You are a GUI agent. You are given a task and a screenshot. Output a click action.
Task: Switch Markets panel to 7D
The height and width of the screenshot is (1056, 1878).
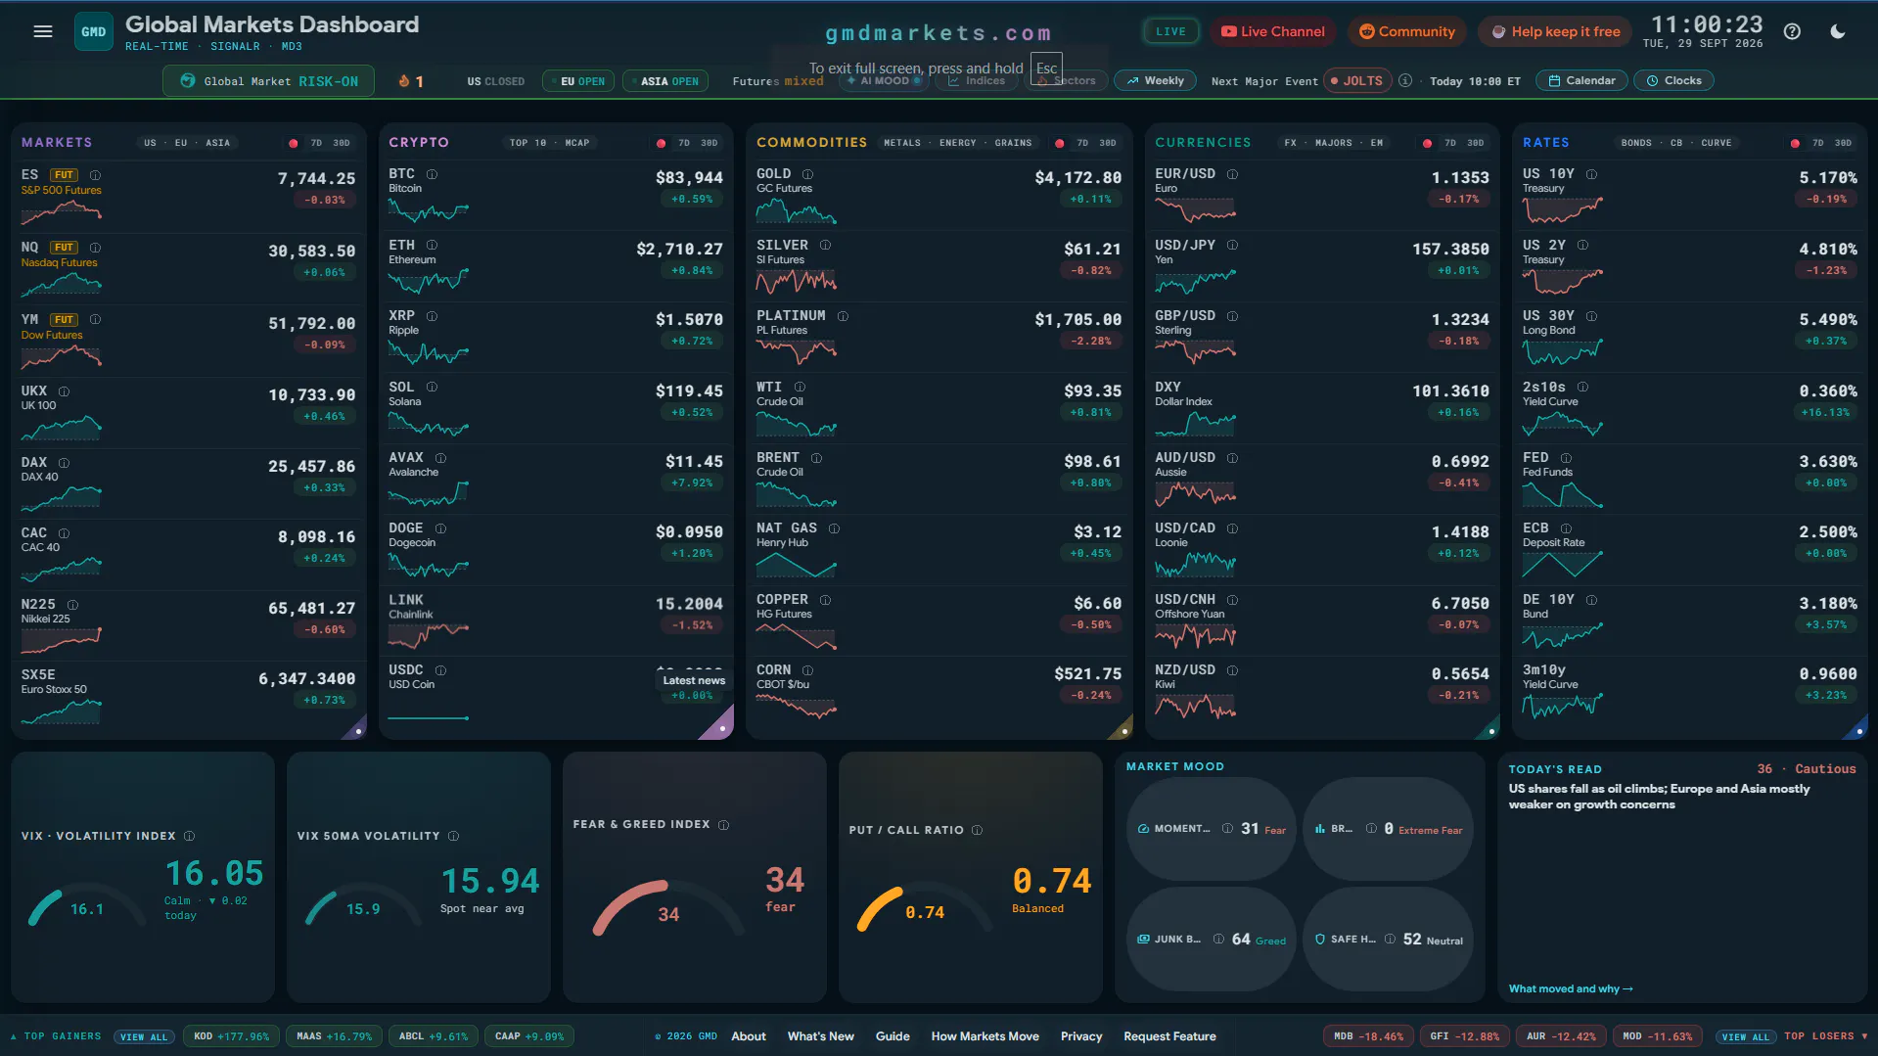tap(316, 143)
